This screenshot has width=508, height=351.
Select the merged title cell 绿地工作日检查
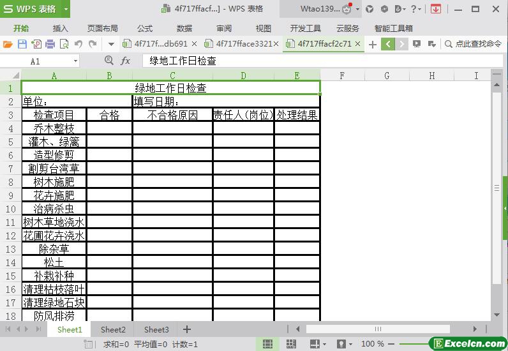171,88
